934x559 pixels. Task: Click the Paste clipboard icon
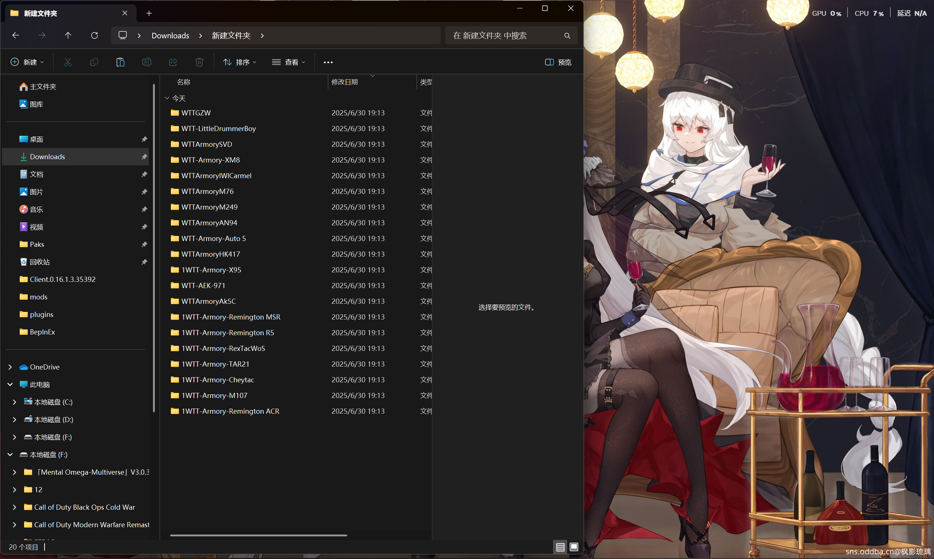click(x=120, y=62)
